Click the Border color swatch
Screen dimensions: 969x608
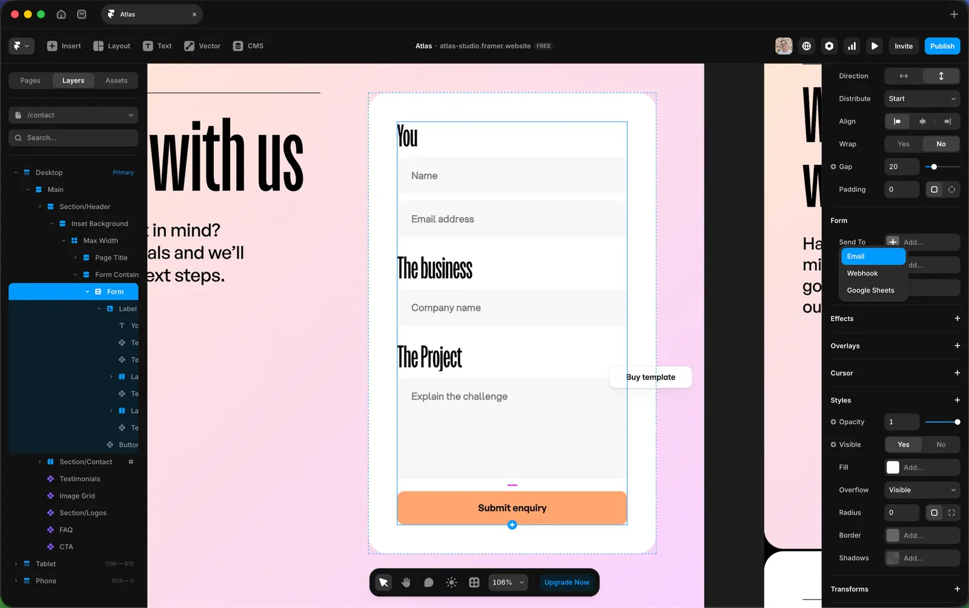click(893, 536)
